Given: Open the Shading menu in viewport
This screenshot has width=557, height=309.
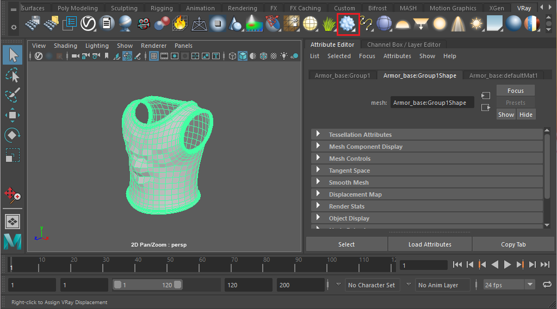Looking at the screenshot, I should [65, 46].
